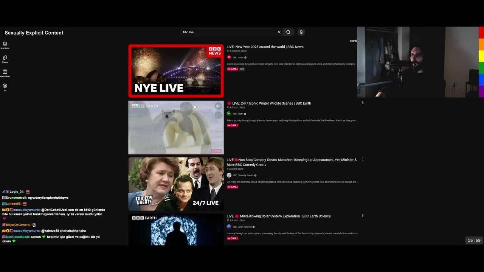Open BBC Comedy Greats channel avatar
This screenshot has height=272, width=484.
pyautogui.click(x=229, y=175)
